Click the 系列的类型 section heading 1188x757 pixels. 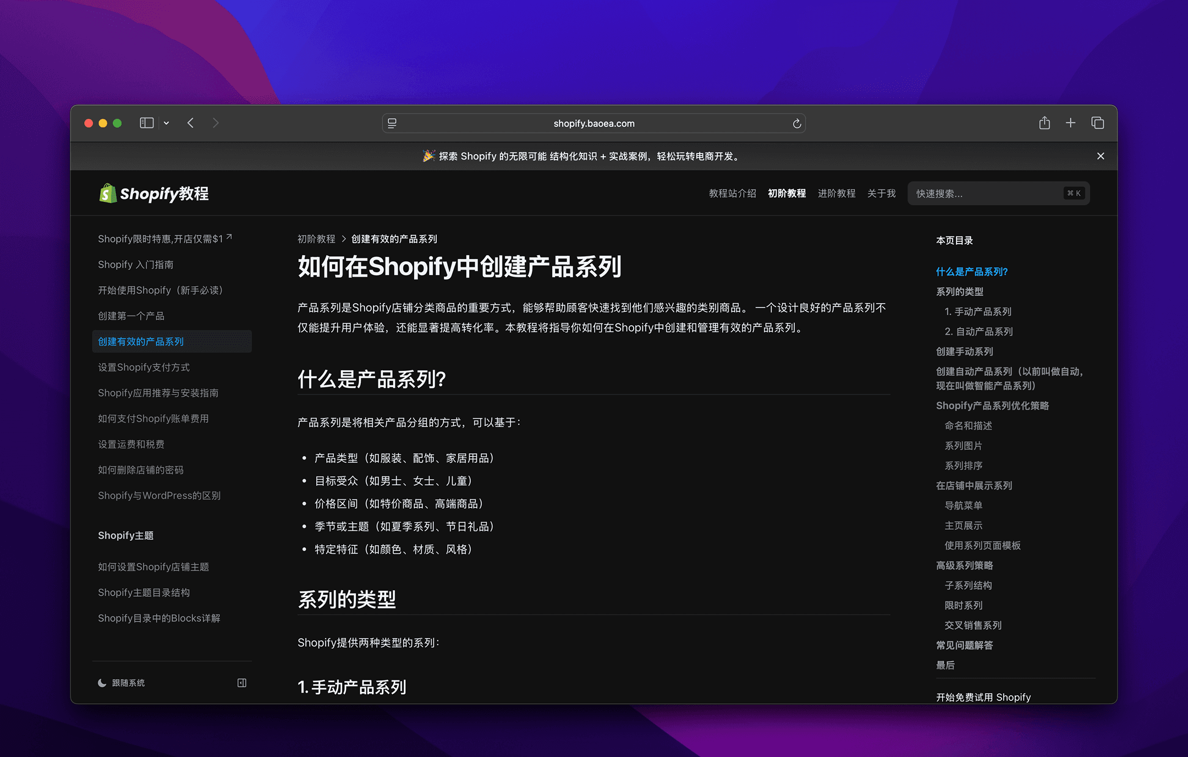[346, 600]
